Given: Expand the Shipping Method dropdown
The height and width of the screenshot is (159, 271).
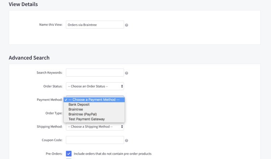Looking at the screenshot, I should click(x=95, y=127).
